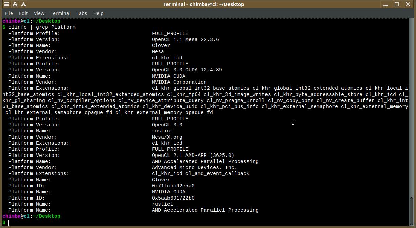Open the Edit menu
Screen dimensions: 416x228
[23, 13]
